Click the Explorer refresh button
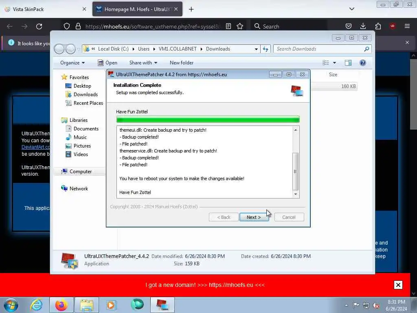This screenshot has height=313, width=417. (x=266, y=49)
